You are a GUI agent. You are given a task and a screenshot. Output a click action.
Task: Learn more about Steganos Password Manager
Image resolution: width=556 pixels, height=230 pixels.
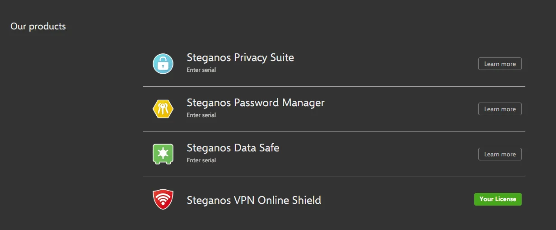point(500,109)
